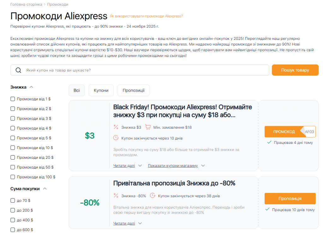Open the 'Показати купони магазину' dropdown
Image resolution: width=323 pixels, height=233 pixels.
(x=173, y=165)
